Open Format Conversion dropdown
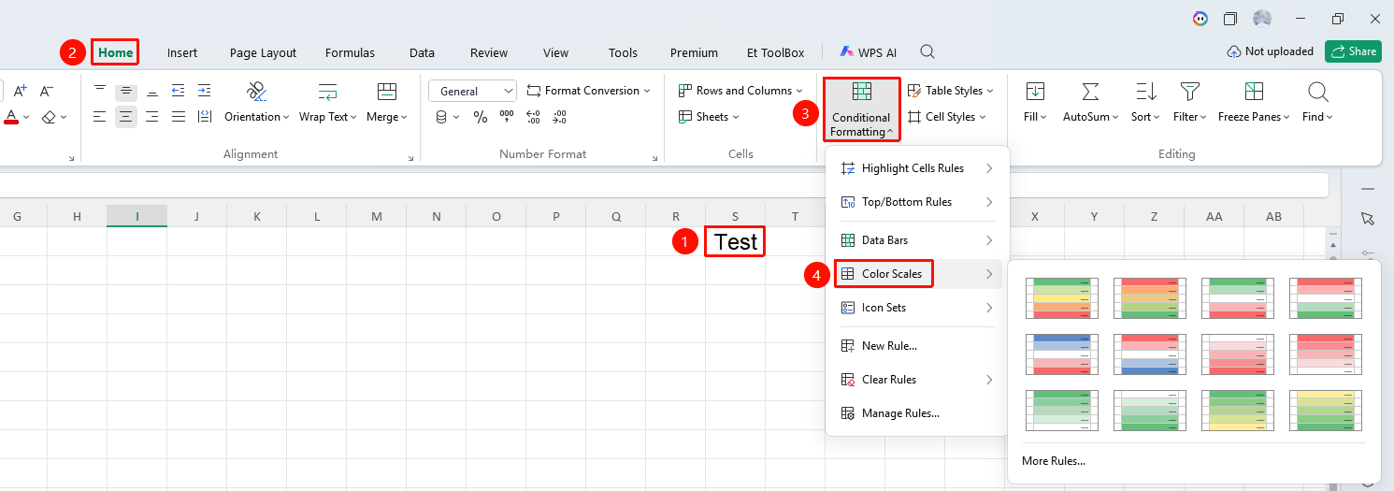This screenshot has width=1394, height=491. (589, 91)
